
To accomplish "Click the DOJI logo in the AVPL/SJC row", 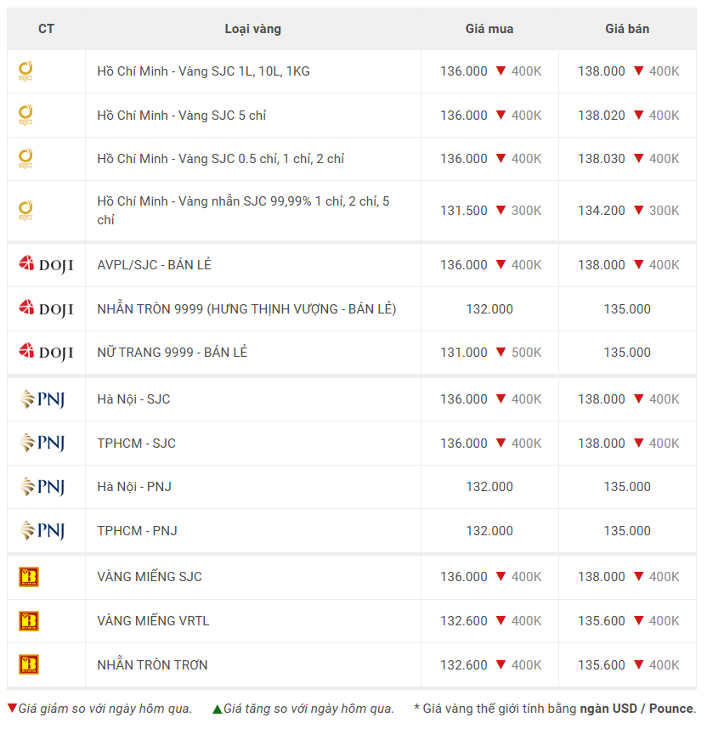I will (x=46, y=265).
